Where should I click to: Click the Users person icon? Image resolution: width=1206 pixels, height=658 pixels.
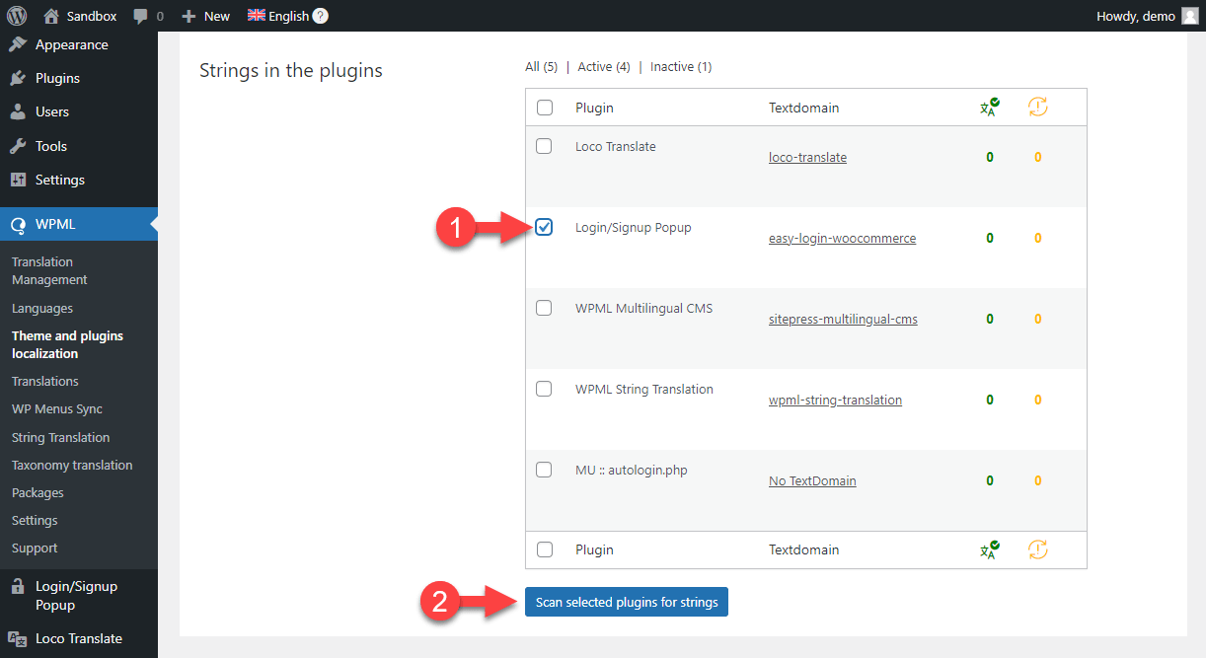click(18, 111)
